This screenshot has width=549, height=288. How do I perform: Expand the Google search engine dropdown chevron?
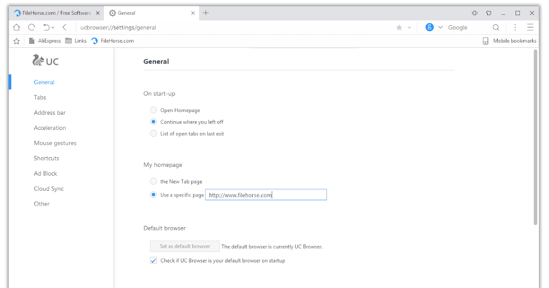point(441,27)
